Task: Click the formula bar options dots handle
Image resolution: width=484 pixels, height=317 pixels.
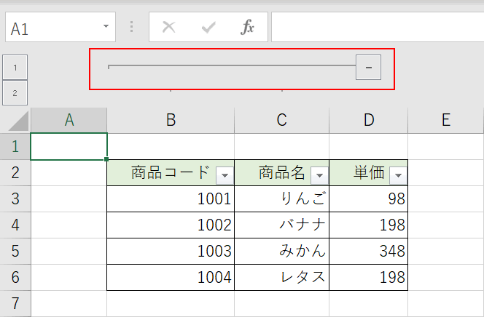Action: click(131, 27)
